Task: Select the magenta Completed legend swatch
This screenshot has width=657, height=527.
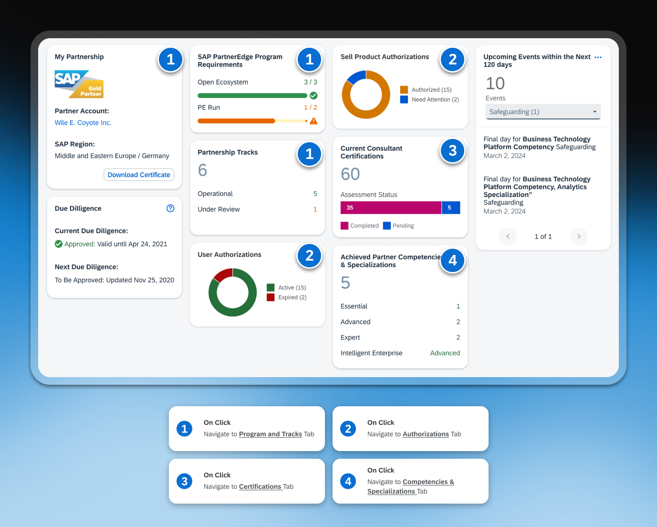Action: click(344, 226)
